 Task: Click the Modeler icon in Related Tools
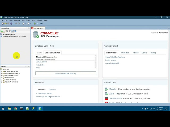coord(106,89)
